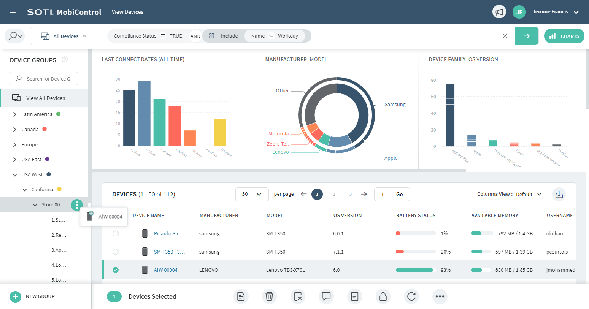Open the more actions ellipsis icon
The height and width of the screenshot is (309, 589).
click(440, 296)
